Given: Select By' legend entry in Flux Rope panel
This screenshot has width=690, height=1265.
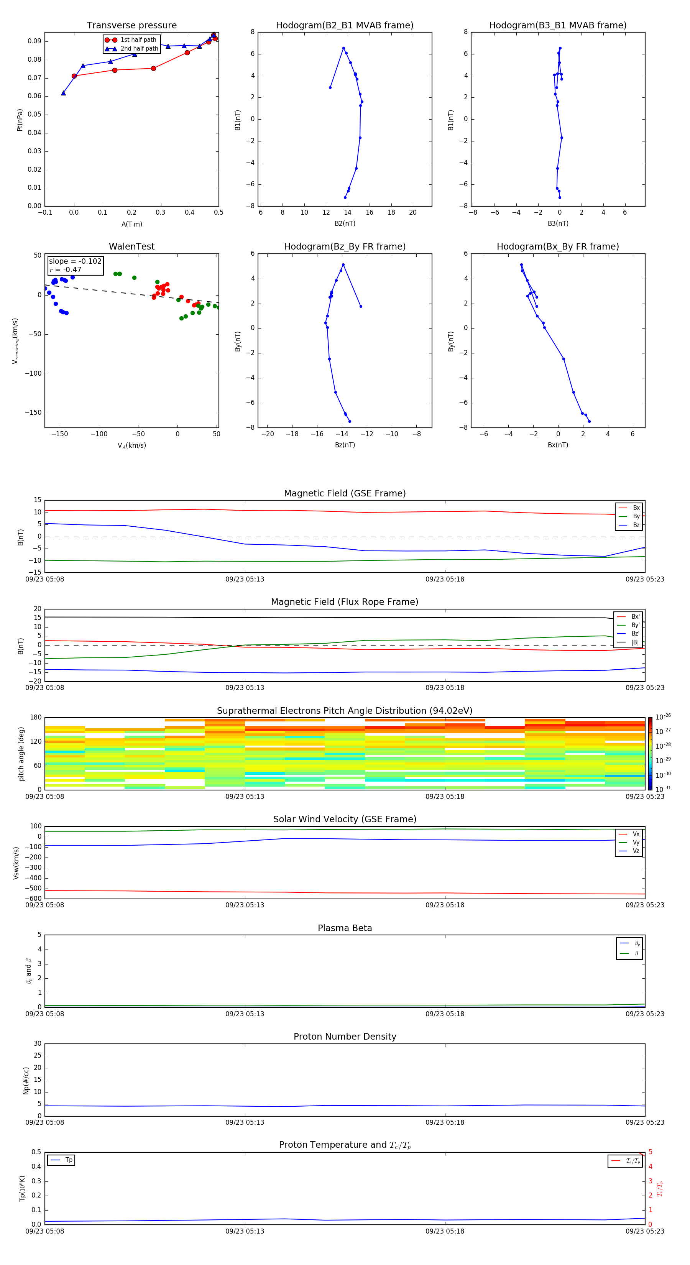Looking at the screenshot, I should click(628, 625).
